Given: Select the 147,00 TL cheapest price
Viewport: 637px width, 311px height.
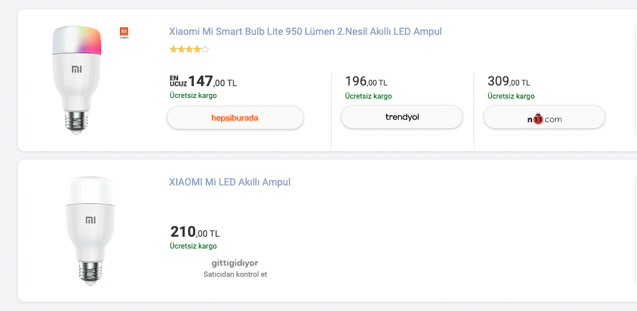Looking at the screenshot, I should coord(212,82).
